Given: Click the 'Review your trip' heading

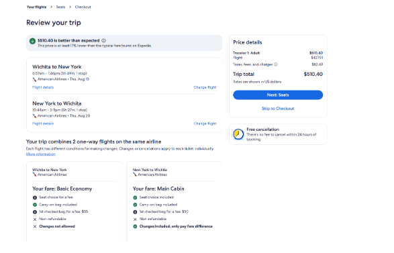Looking at the screenshot, I should pos(54,23).
